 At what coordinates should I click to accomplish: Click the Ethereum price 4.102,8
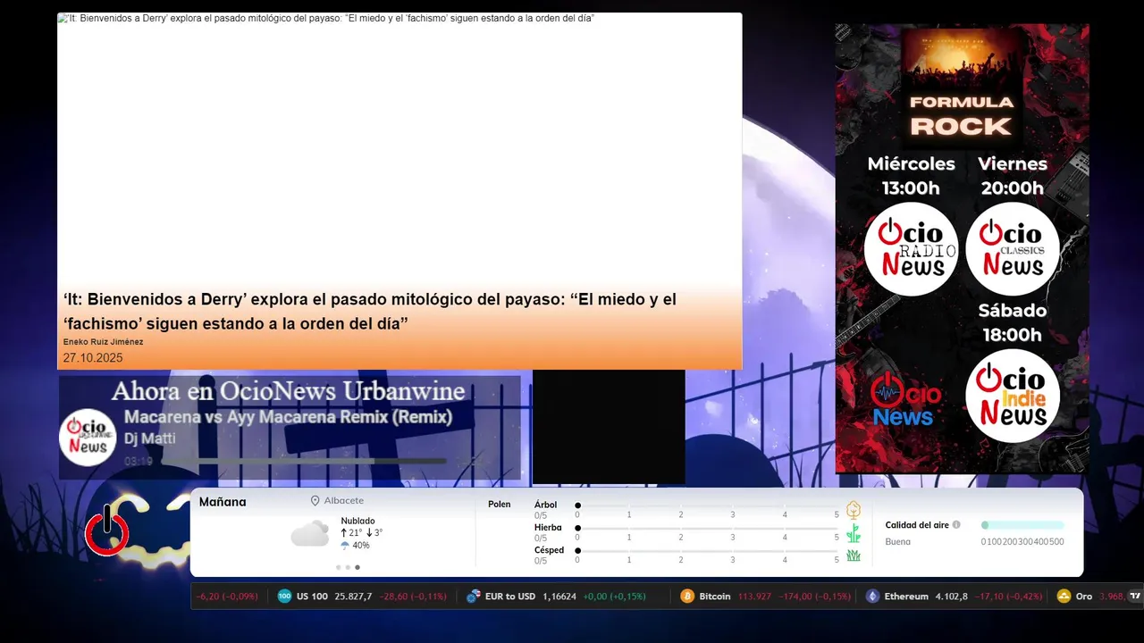(x=951, y=597)
